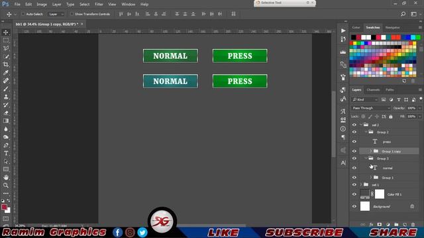Select the Clone Stamp tool
This screenshot has height=238, width=424.
[x=6, y=97]
